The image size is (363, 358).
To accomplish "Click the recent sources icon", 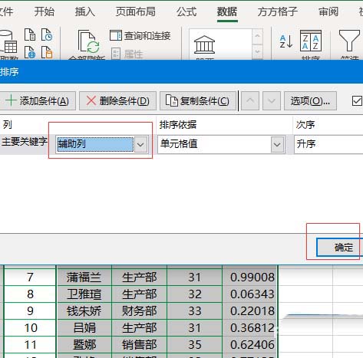I will tap(47, 34).
